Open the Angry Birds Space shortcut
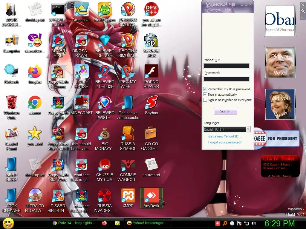This screenshot has width=306, height=229. (58, 107)
